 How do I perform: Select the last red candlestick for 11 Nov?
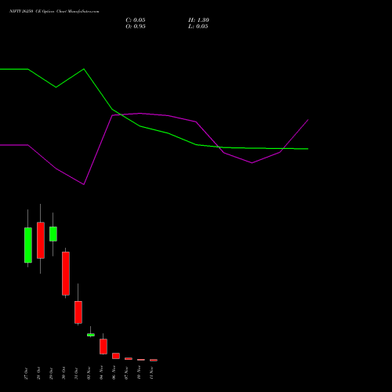[x=154, y=360]
